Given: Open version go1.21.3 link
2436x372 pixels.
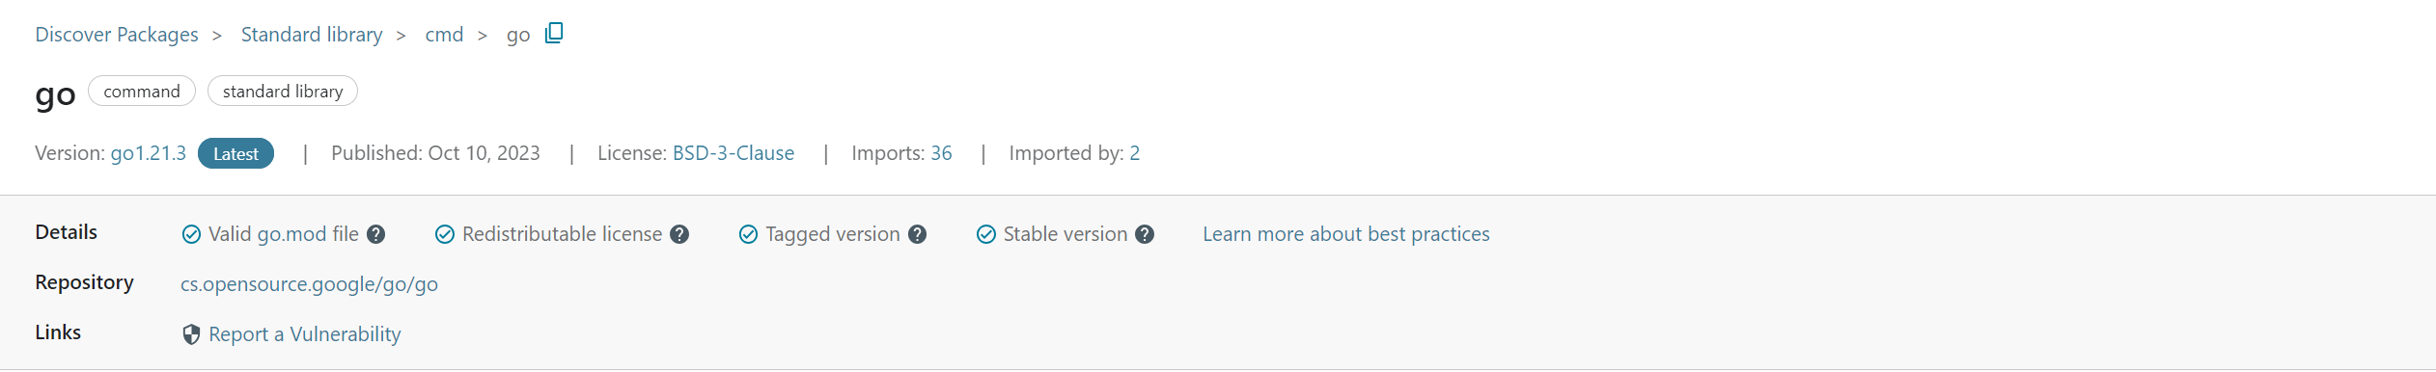Looking at the screenshot, I should click(x=149, y=153).
